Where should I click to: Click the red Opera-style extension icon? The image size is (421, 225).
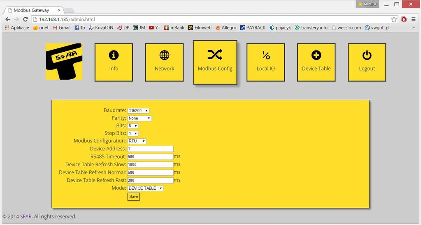click(404, 19)
